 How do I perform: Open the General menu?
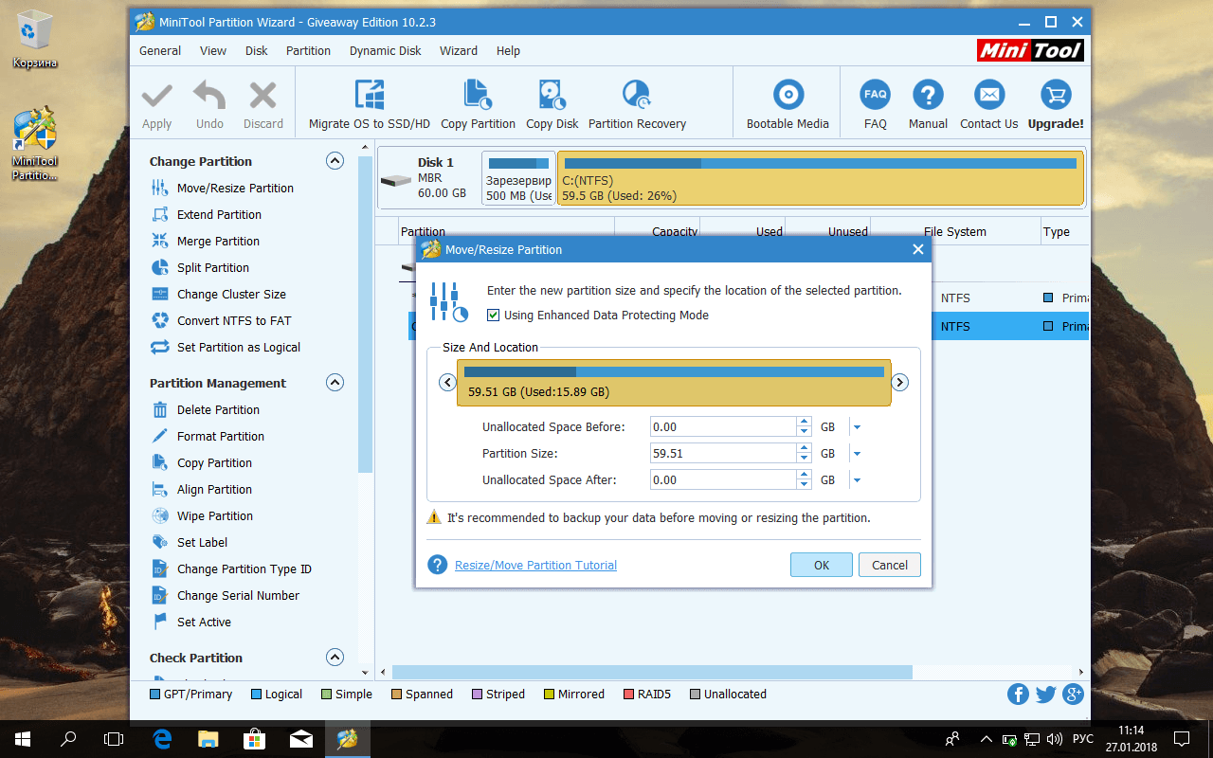[x=160, y=51]
